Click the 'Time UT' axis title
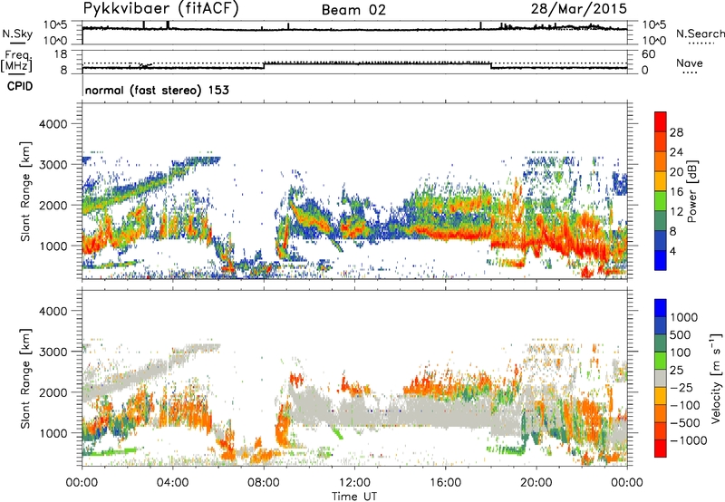Viewport: 725px width, 502px height. pos(354,497)
